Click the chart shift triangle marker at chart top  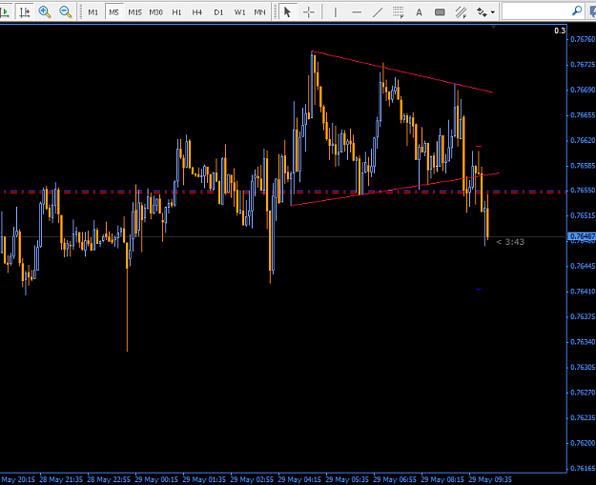tap(493, 27)
